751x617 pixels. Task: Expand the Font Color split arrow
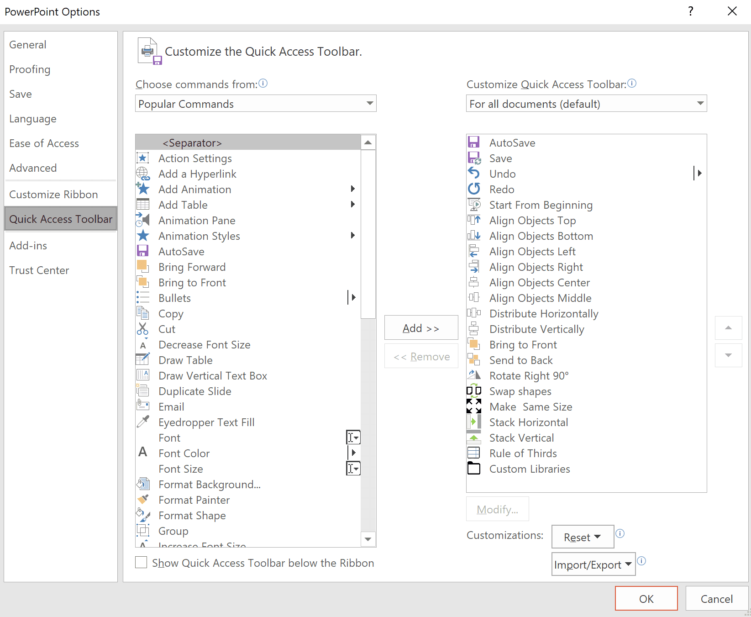point(352,453)
